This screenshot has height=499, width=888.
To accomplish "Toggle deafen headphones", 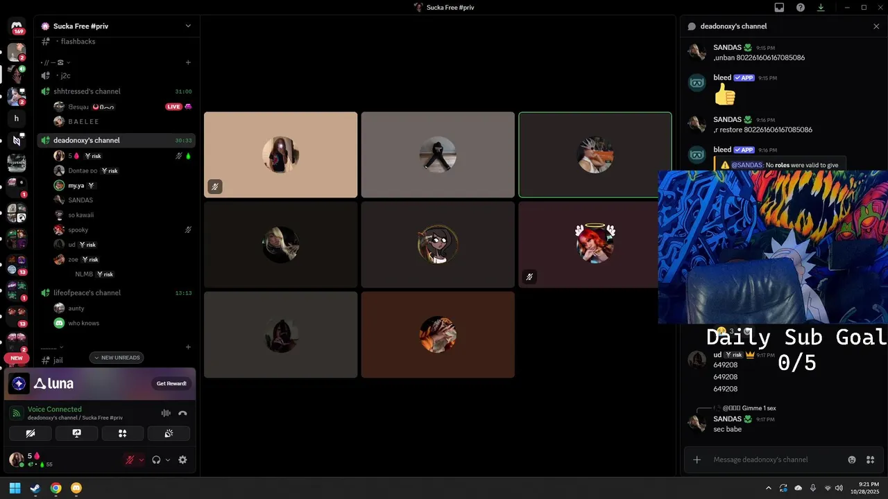I will click(x=157, y=459).
